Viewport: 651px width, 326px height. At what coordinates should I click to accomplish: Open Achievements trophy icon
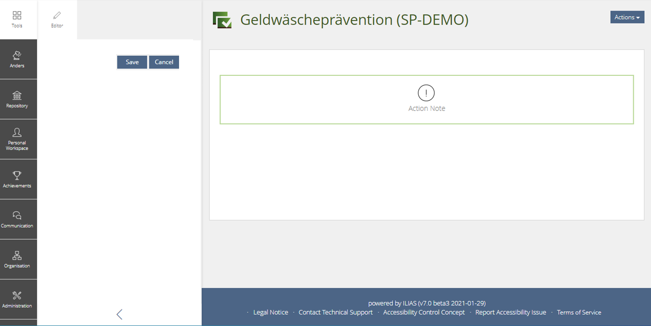[17, 179]
